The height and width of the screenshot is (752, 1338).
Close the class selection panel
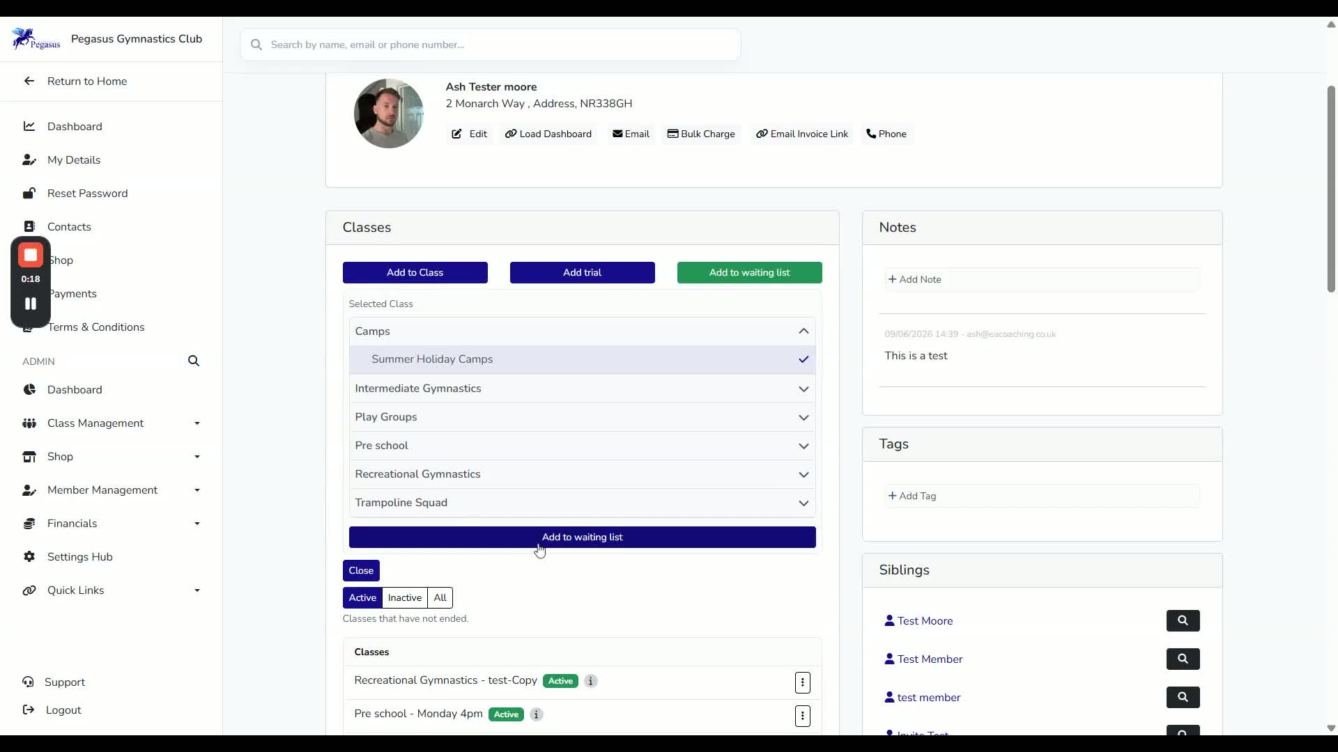tap(361, 570)
